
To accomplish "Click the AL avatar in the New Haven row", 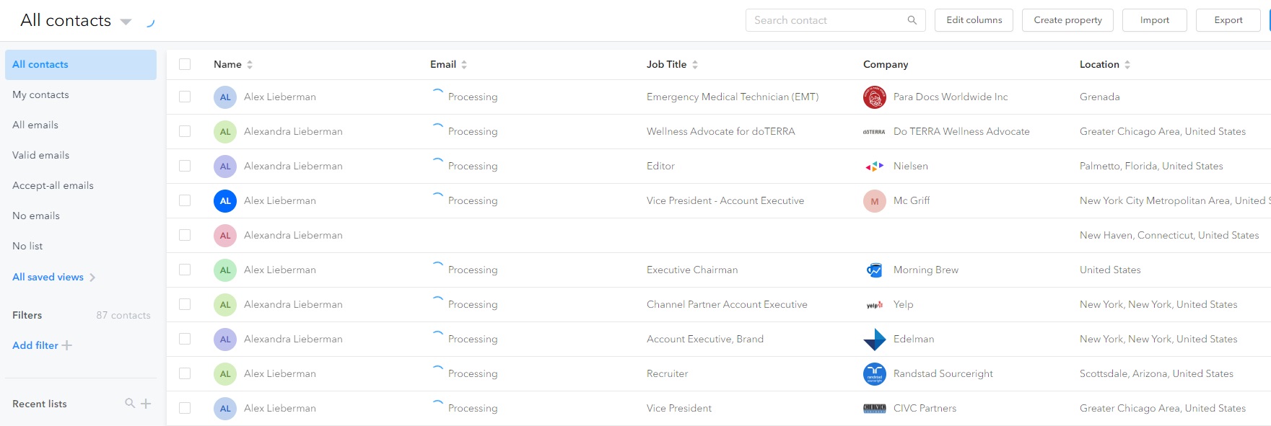I will (x=225, y=236).
